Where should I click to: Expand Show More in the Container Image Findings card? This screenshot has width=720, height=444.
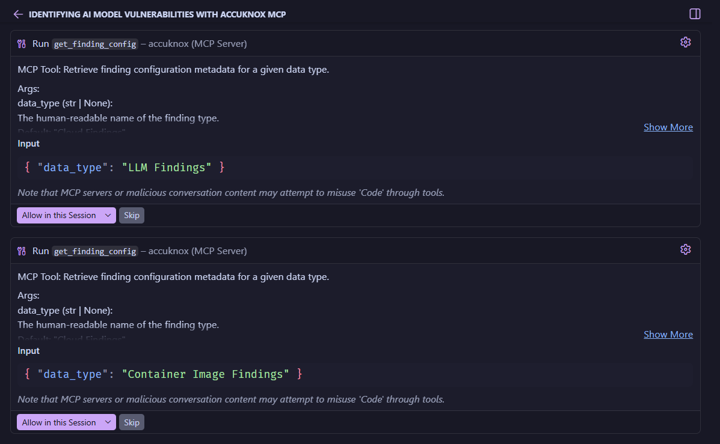tap(668, 335)
